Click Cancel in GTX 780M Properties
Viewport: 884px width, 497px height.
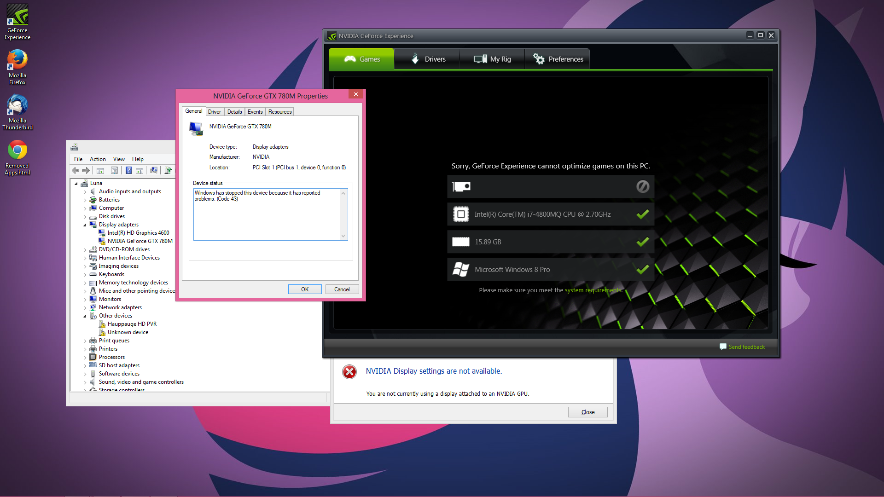click(342, 289)
